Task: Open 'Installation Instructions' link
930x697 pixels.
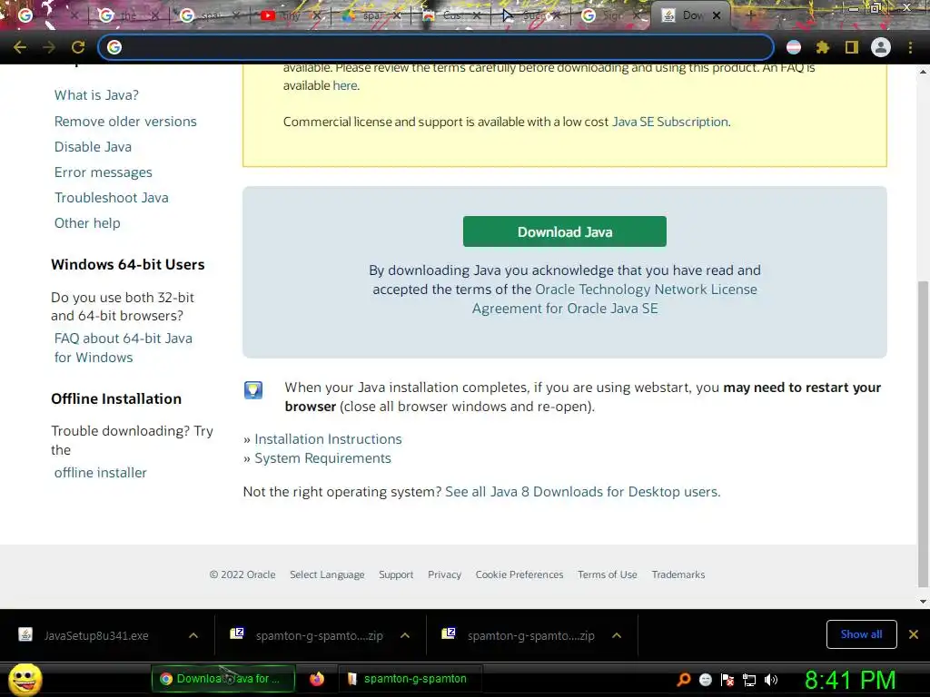Action: [328, 438]
